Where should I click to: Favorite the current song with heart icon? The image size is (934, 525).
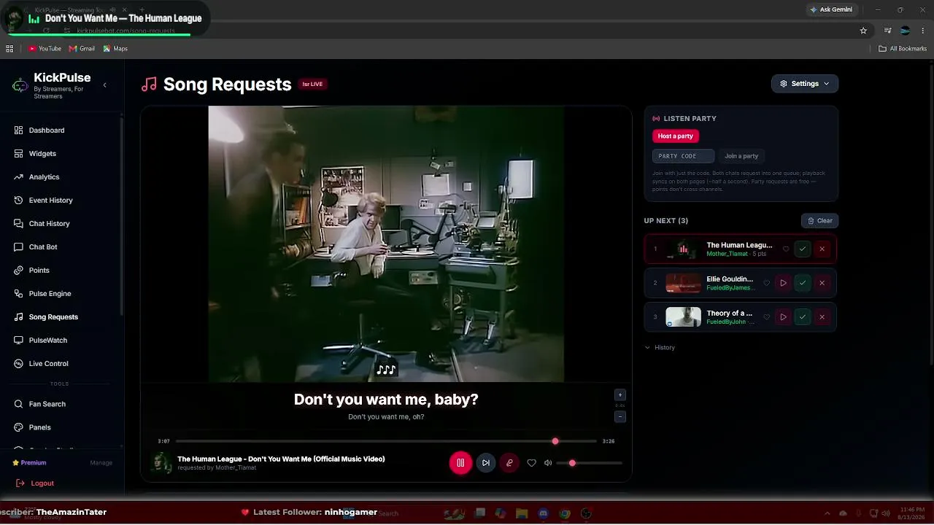(x=531, y=463)
